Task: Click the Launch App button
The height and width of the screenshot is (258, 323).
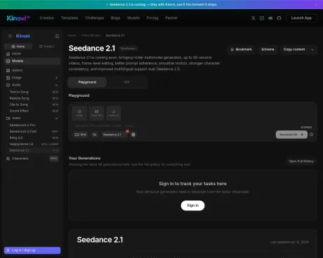Action: [x=301, y=18]
